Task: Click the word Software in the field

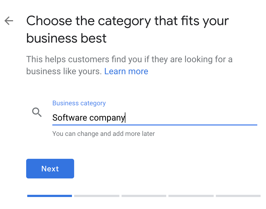Action: (70, 118)
